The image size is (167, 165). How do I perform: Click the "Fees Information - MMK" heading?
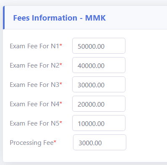coord(60,18)
